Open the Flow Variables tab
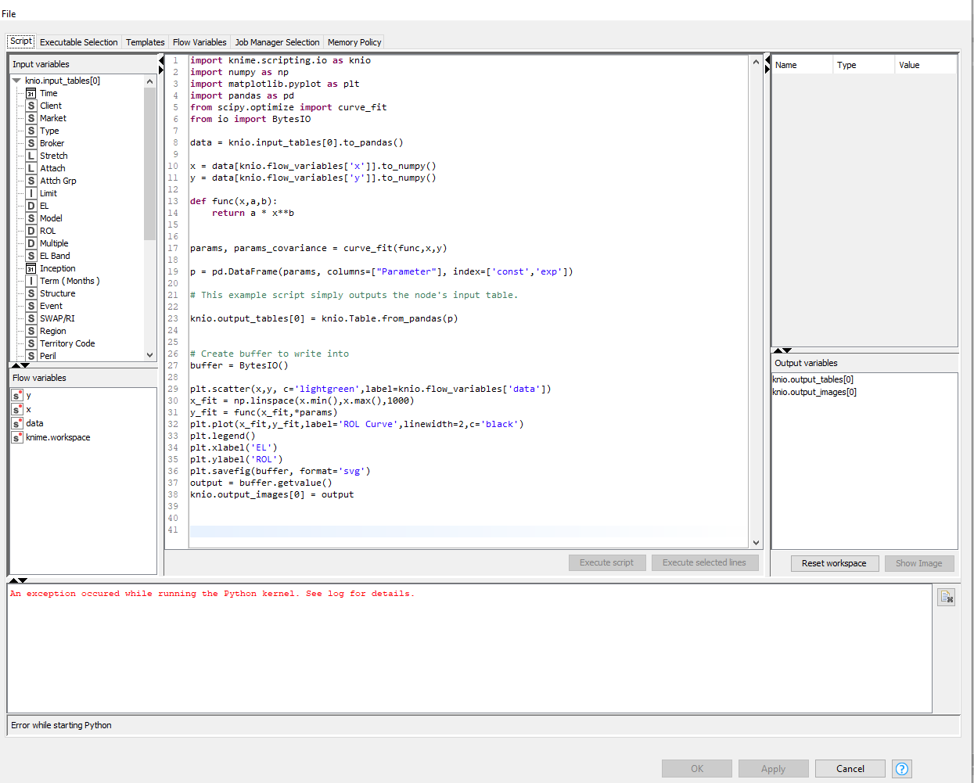The width and height of the screenshot is (974, 783). 199,42
